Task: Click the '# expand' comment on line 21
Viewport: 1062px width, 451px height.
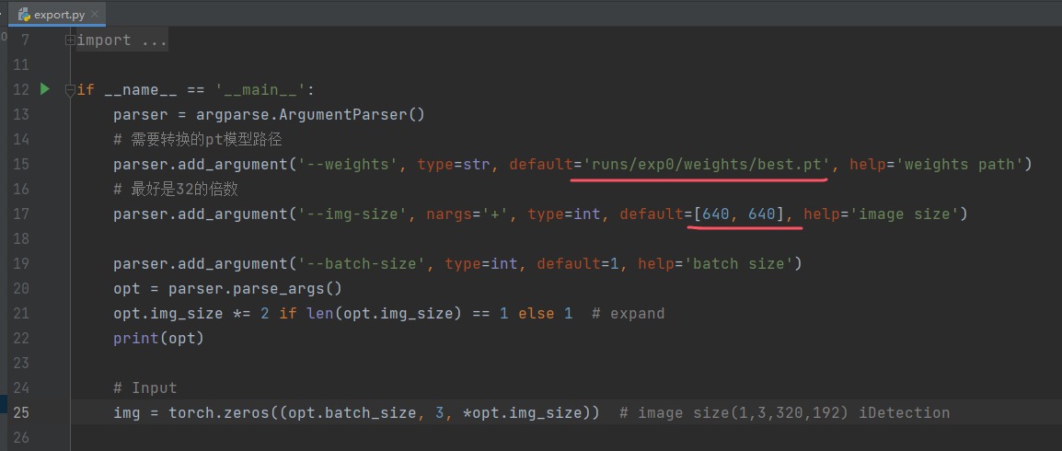Action: pos(628,313)
